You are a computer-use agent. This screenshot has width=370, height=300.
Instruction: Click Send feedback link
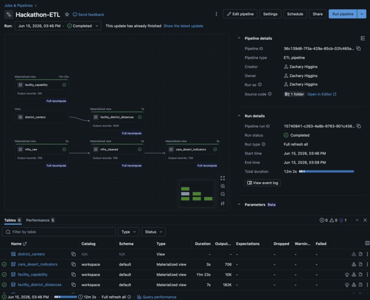(88, 14)
